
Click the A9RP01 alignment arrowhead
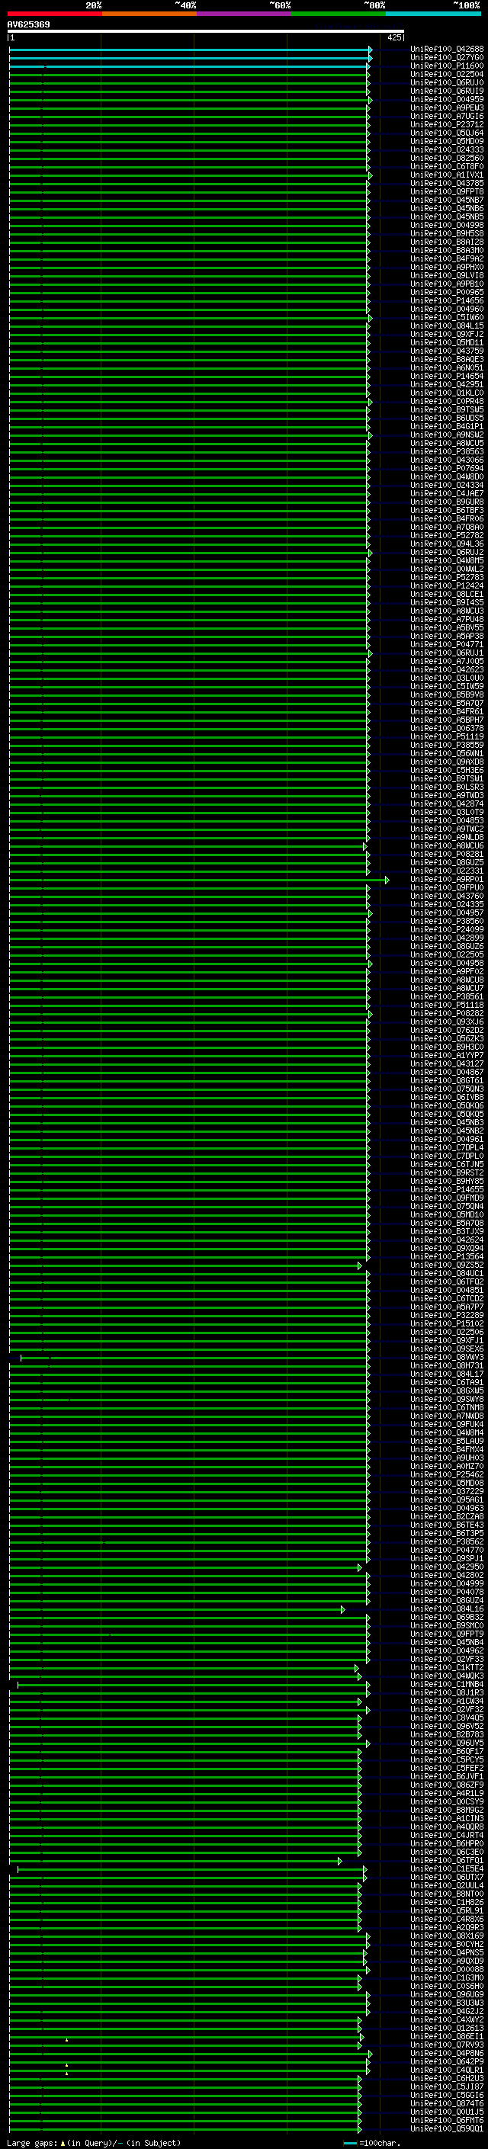point(387,880)
